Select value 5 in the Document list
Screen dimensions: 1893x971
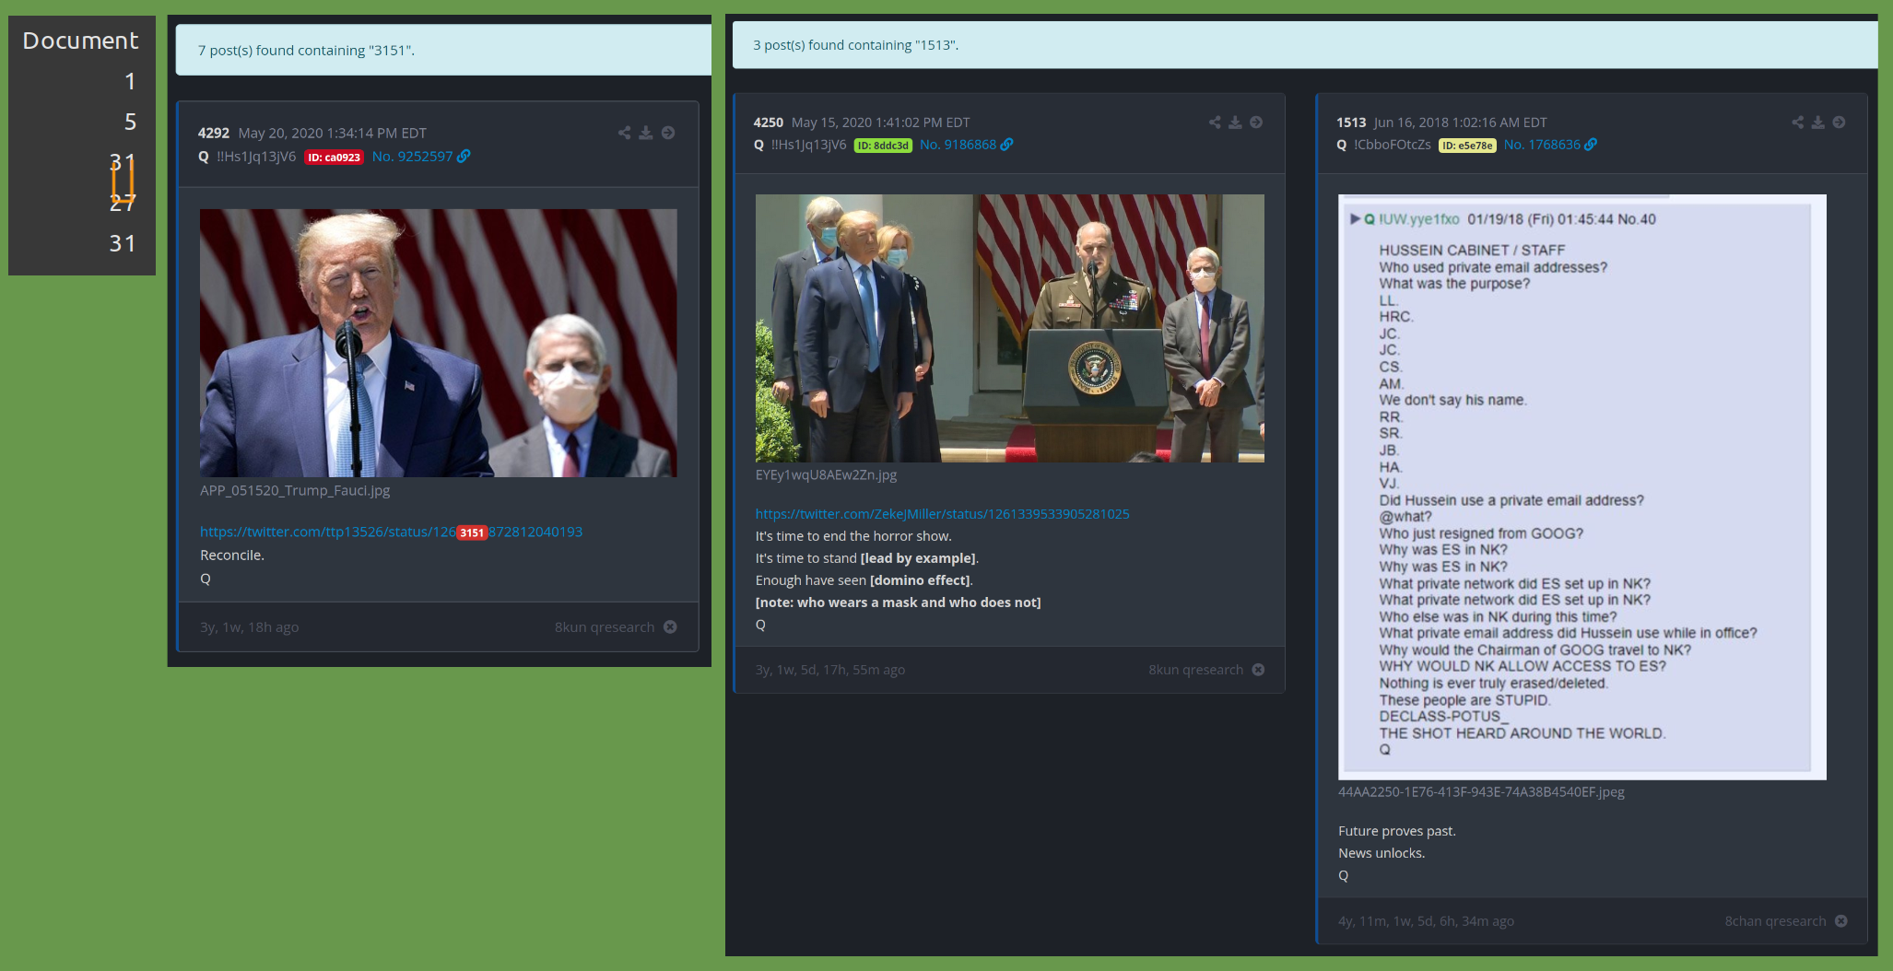(130, 122)
